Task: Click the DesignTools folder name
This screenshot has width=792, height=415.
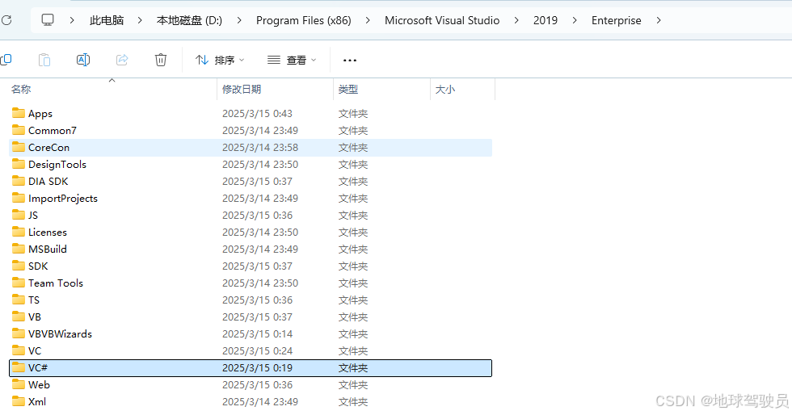Action: pyautogui.click(x=57, y=165)
